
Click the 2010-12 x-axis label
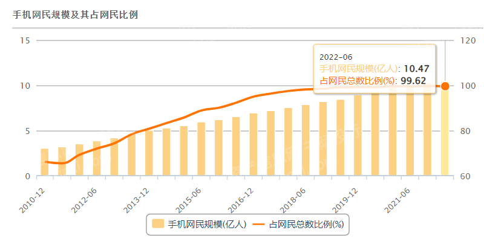pos(33,200)
